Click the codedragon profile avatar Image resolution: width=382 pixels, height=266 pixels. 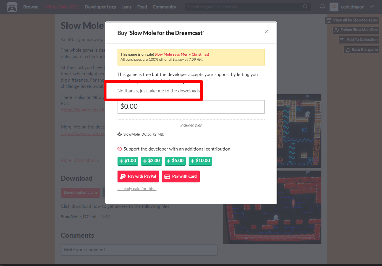[x=334, y=7]
